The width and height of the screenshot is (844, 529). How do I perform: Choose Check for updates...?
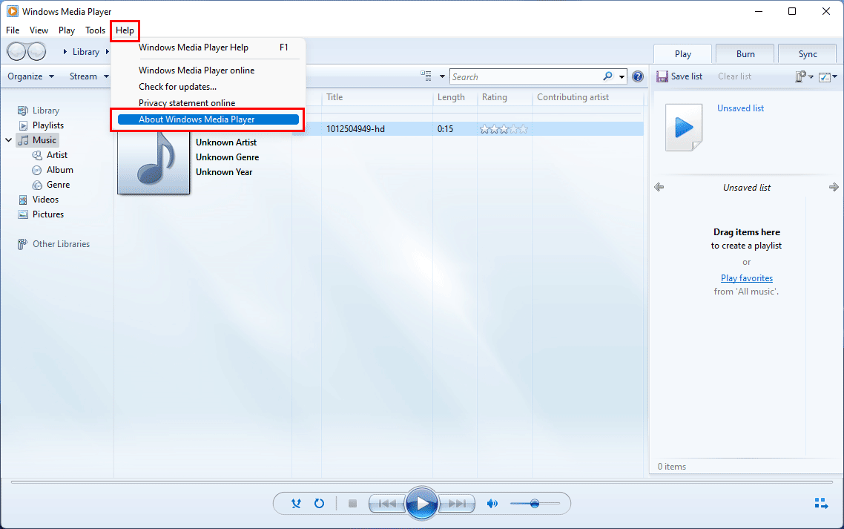click(x=208, y=87)
